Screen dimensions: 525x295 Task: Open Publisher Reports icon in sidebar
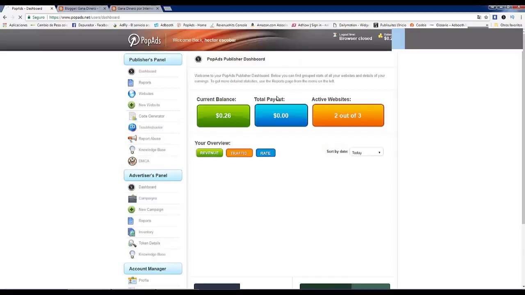pos(130,82)
